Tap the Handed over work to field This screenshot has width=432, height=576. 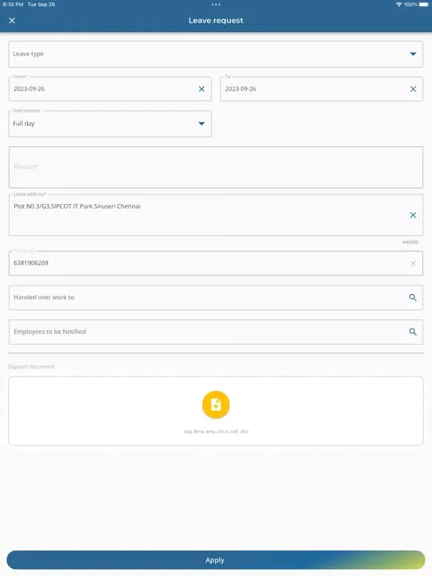216,298
